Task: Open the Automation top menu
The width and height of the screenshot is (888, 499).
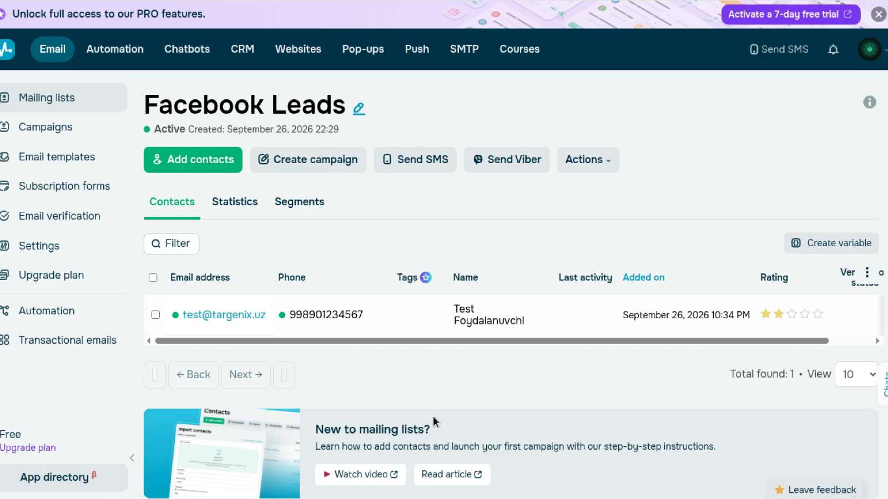Action: 115,49
